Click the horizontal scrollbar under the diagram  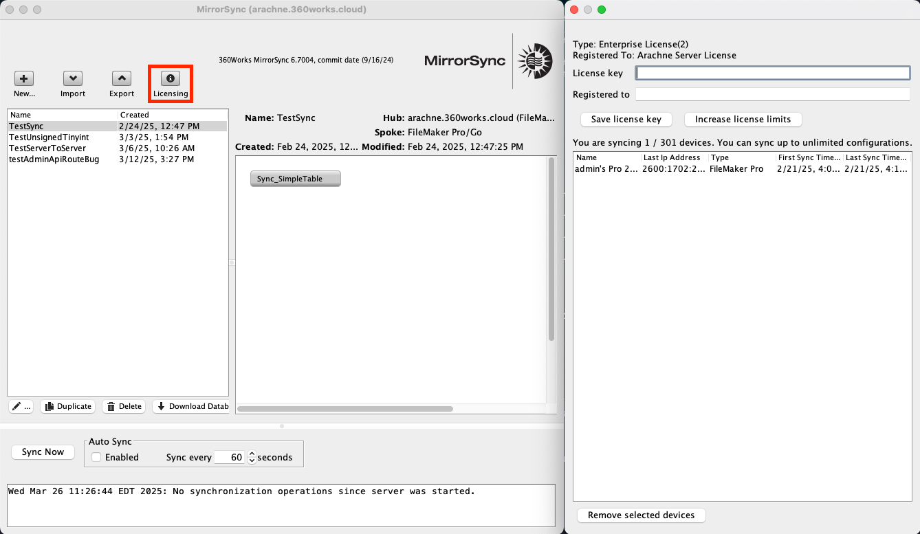pyautogui.click(x=345, y=409)
